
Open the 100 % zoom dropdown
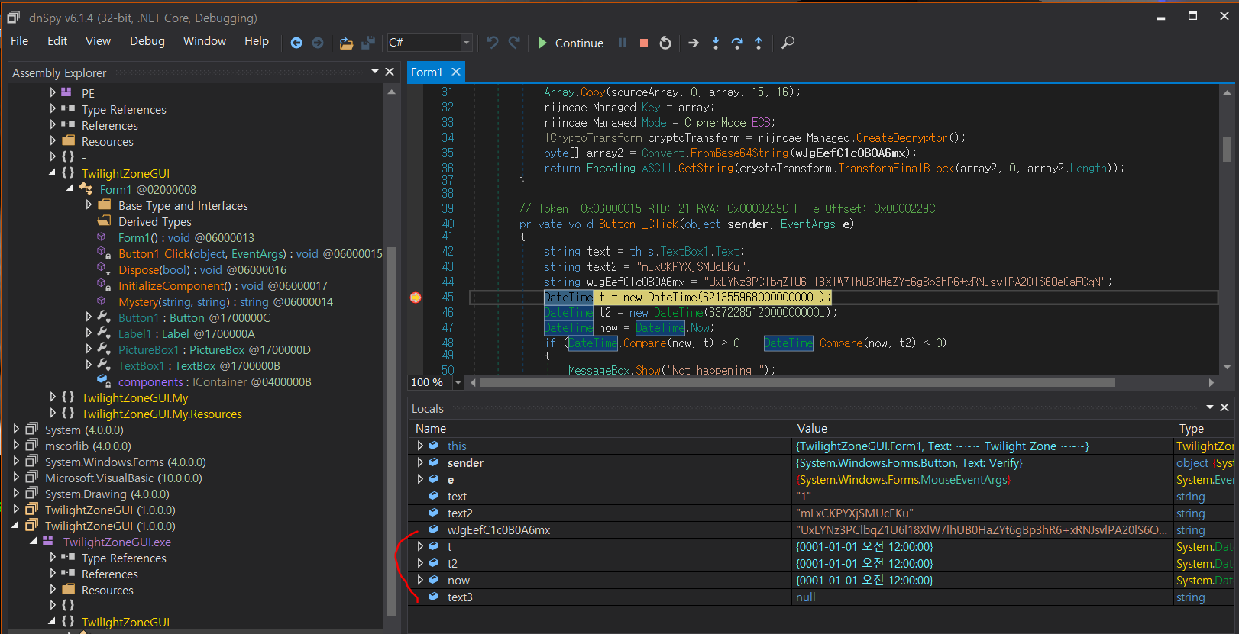click(458, 382)
